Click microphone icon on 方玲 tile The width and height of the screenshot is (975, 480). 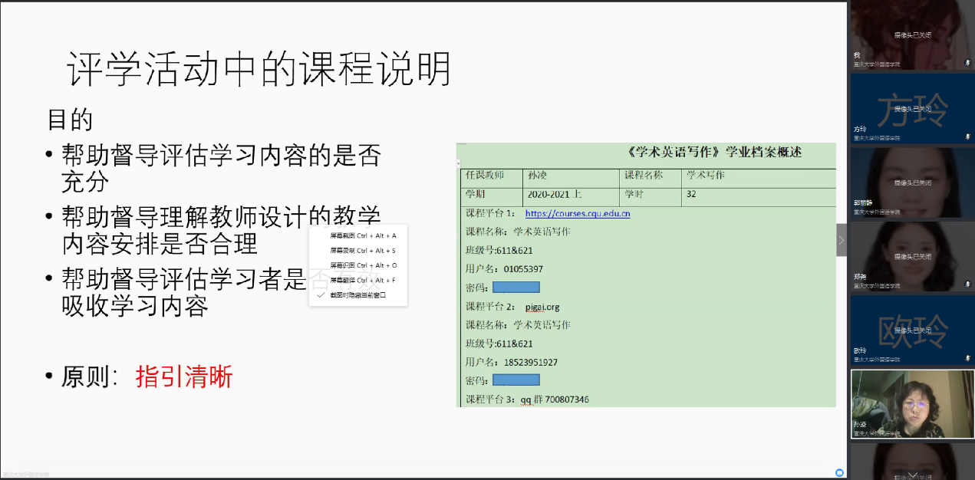tap(967, 136)
